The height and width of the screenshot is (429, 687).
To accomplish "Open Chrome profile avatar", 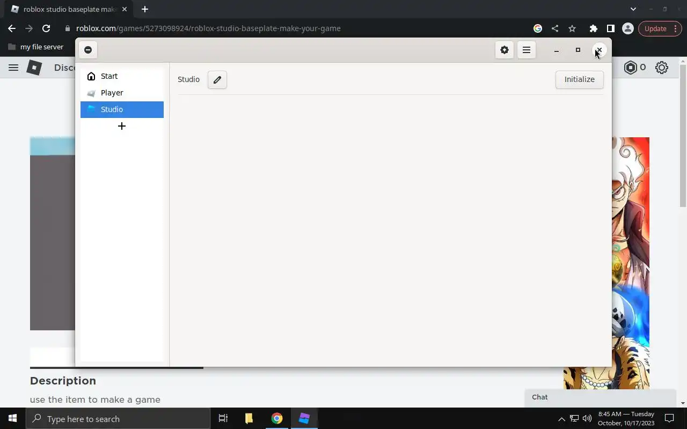I will pos(627,28).
